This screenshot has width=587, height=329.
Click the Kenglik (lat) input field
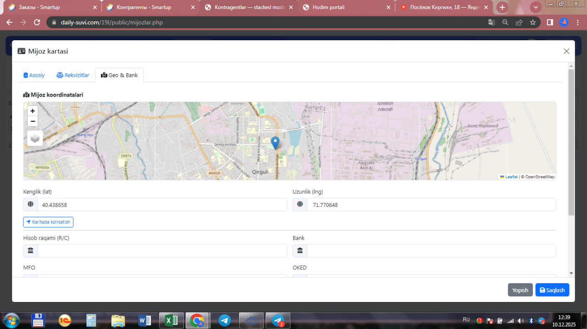click(161, 205)
